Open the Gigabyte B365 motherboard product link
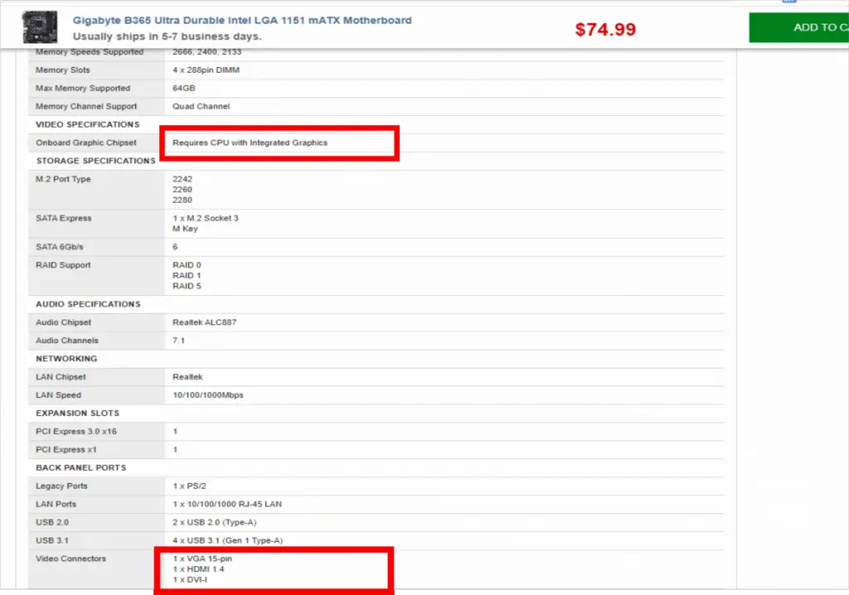 [x=242, y=20]
